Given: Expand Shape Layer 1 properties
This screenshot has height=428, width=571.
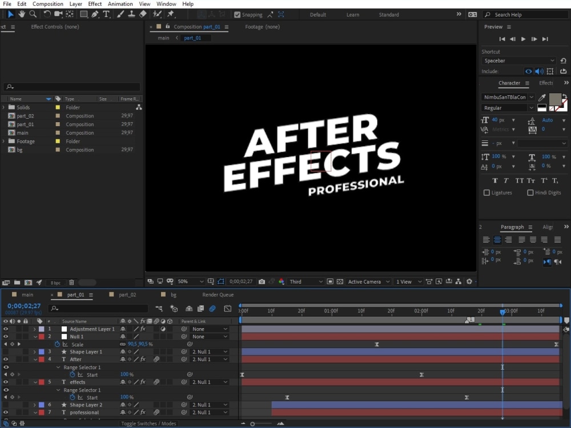Looking at the screenshot, I should pos(35,352).
